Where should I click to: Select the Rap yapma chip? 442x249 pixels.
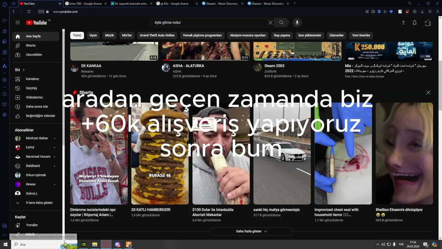coord(282,35)
